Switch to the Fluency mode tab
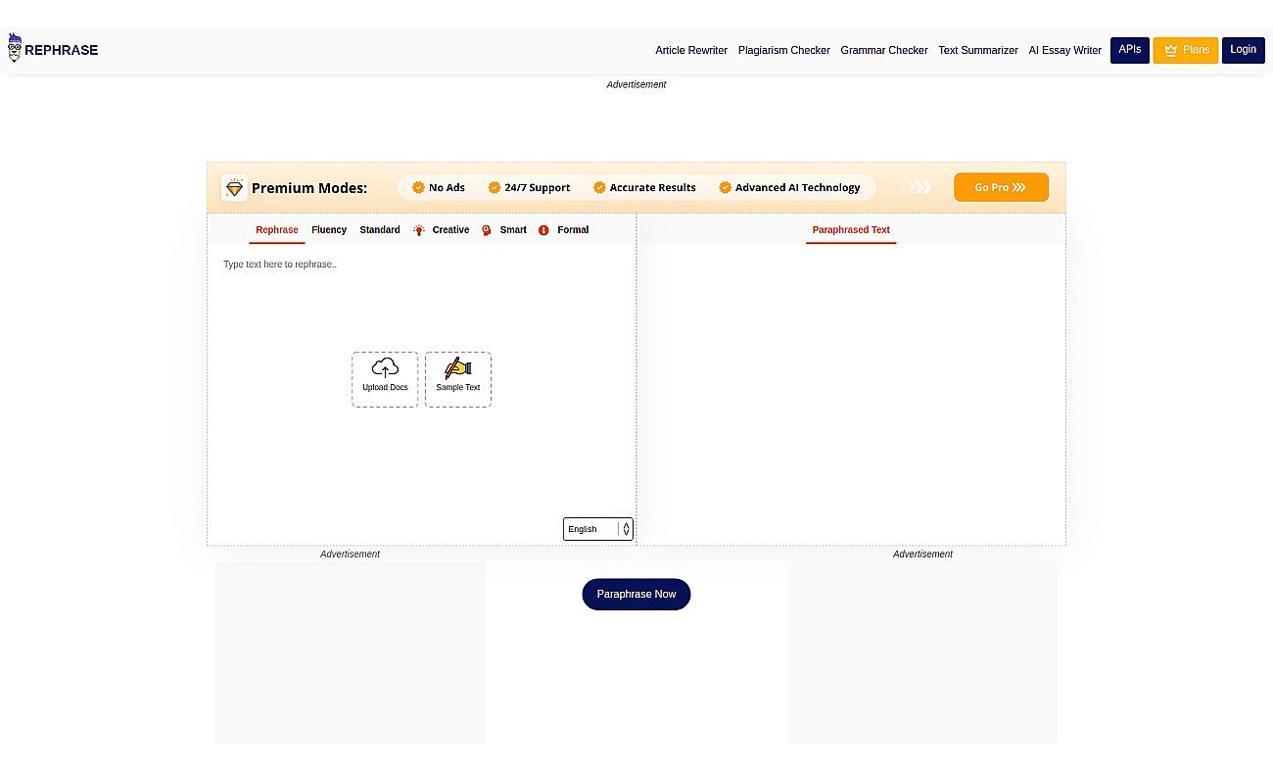Image resolution: width=1273 pixels, height=772 pixels. tap(329, 230)
